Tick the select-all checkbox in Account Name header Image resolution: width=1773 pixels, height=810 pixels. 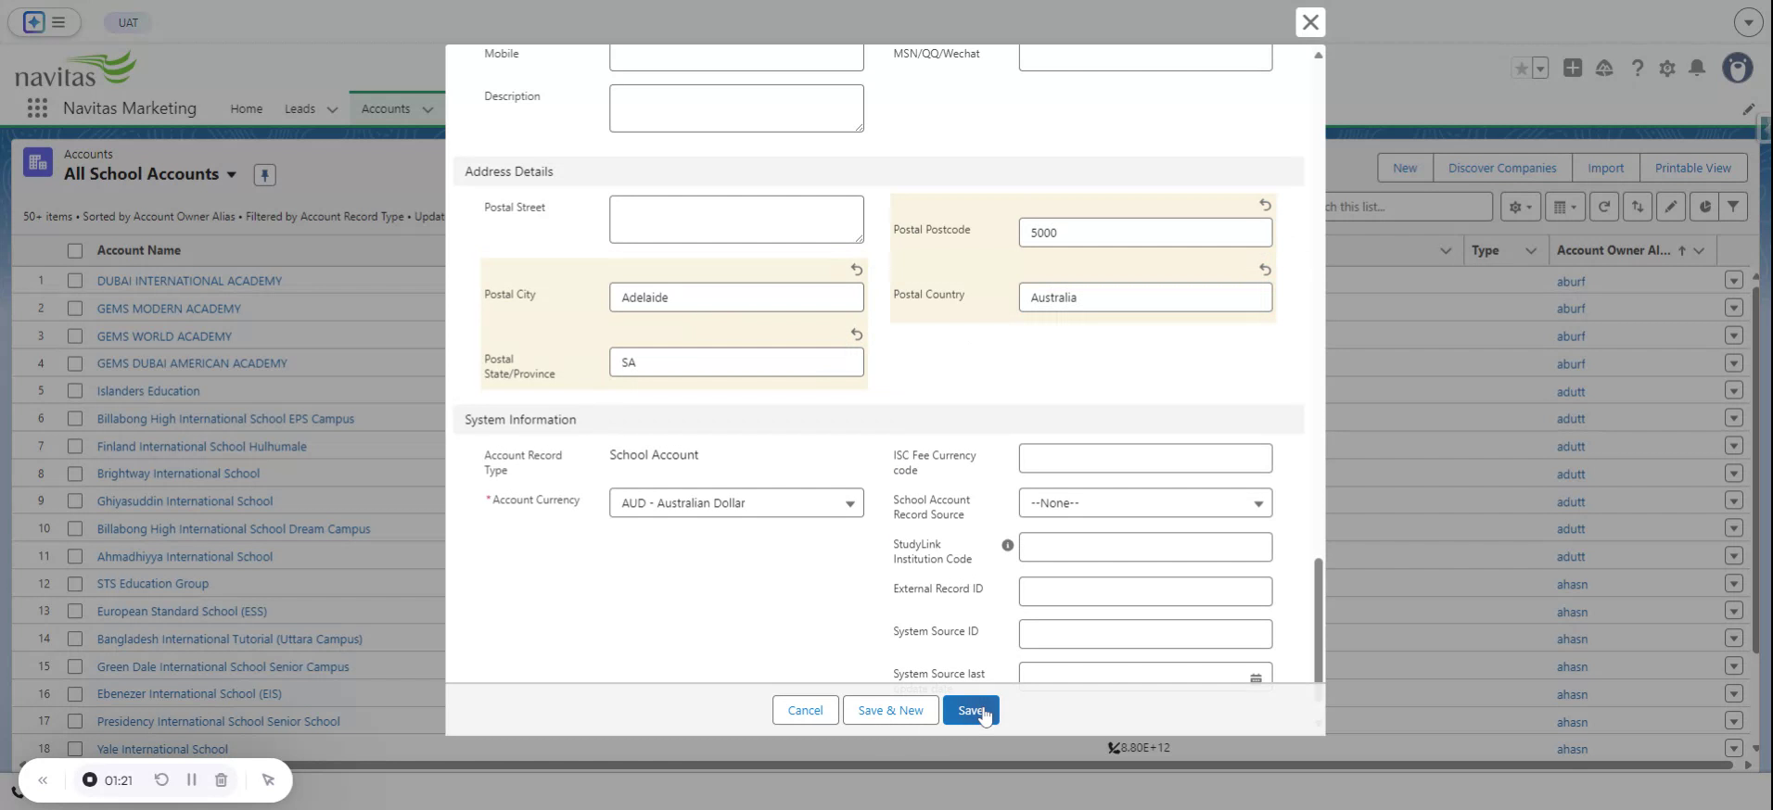click(x=75, y=250)
